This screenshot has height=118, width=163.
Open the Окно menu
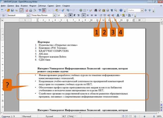coord(58,6)
